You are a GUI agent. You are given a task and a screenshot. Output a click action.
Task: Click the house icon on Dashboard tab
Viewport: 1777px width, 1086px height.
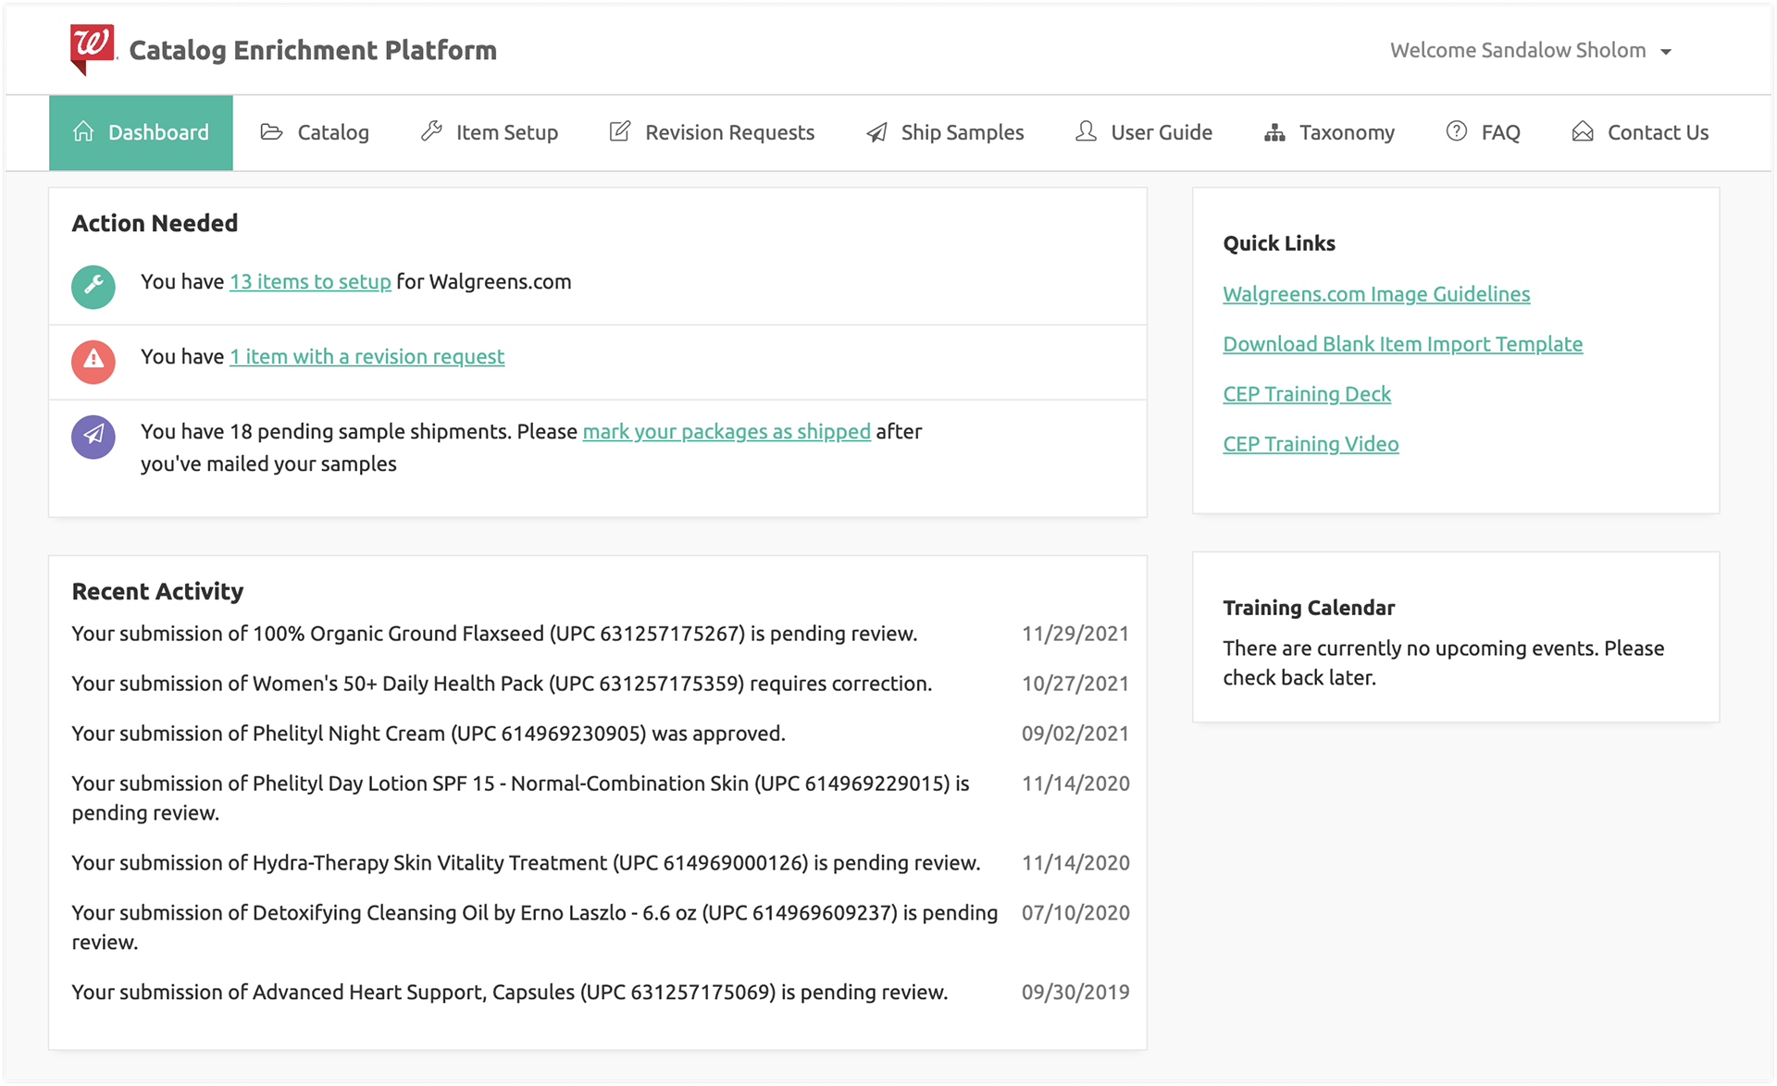coord(83,132)
